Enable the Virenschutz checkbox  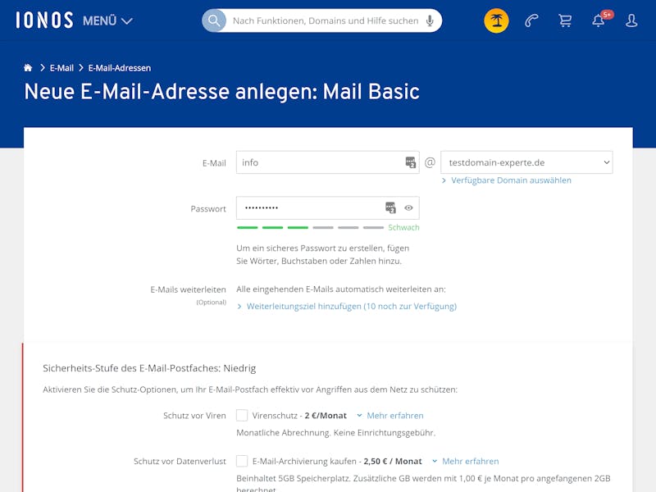tap(242, 416)
